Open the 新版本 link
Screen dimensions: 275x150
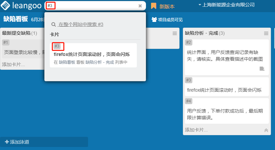[x=167, y=6]
